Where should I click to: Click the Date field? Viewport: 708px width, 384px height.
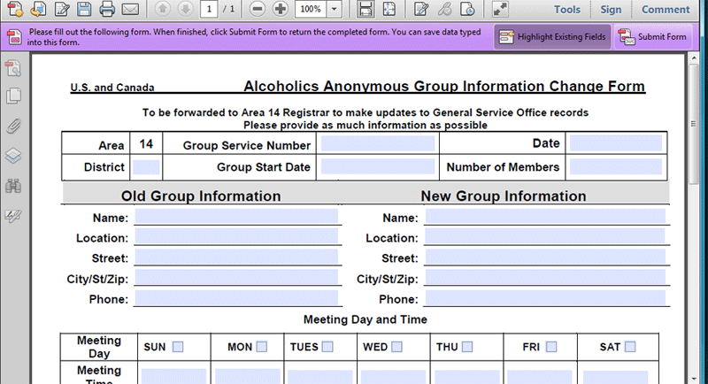[616, 143]
